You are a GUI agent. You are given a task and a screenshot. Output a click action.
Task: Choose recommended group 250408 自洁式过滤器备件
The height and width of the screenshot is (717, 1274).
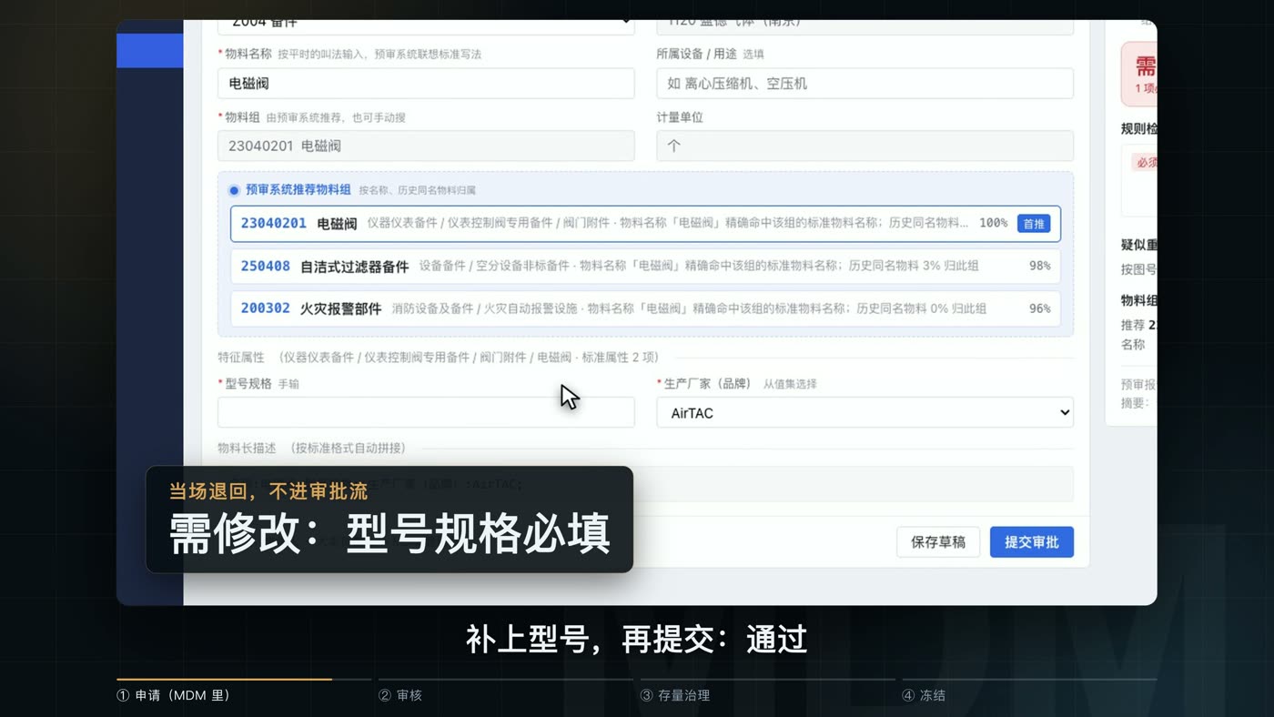pyautogui.click(x=645, y=267)
